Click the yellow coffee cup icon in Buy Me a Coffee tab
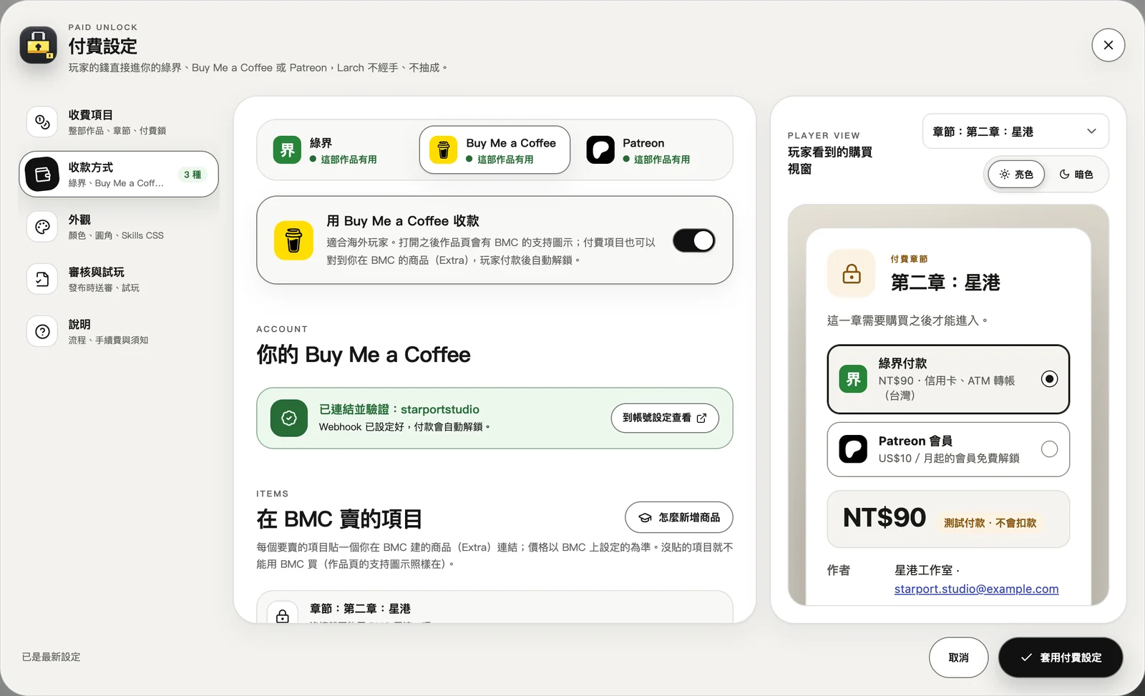This screenshot has height=696, width=1145. [443, 150]
